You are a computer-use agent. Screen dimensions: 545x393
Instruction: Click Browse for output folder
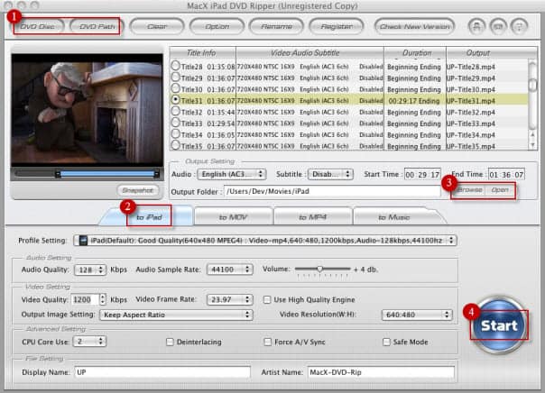pyautogui.click(x=469, y=190)
